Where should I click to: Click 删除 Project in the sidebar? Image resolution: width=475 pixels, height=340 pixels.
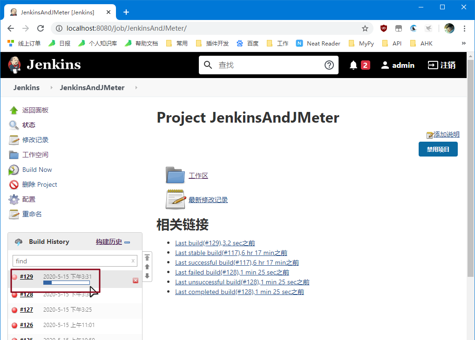tap(40, 184)
